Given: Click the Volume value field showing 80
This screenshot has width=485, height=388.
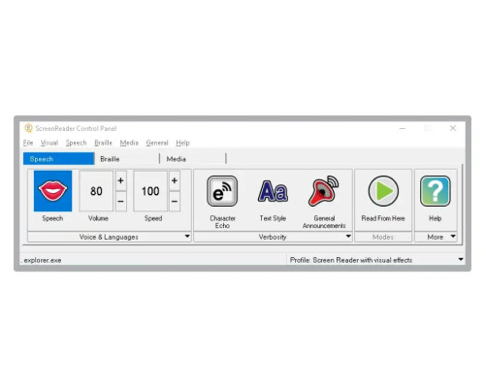Looking at the screenshot, I should [96, 191].
